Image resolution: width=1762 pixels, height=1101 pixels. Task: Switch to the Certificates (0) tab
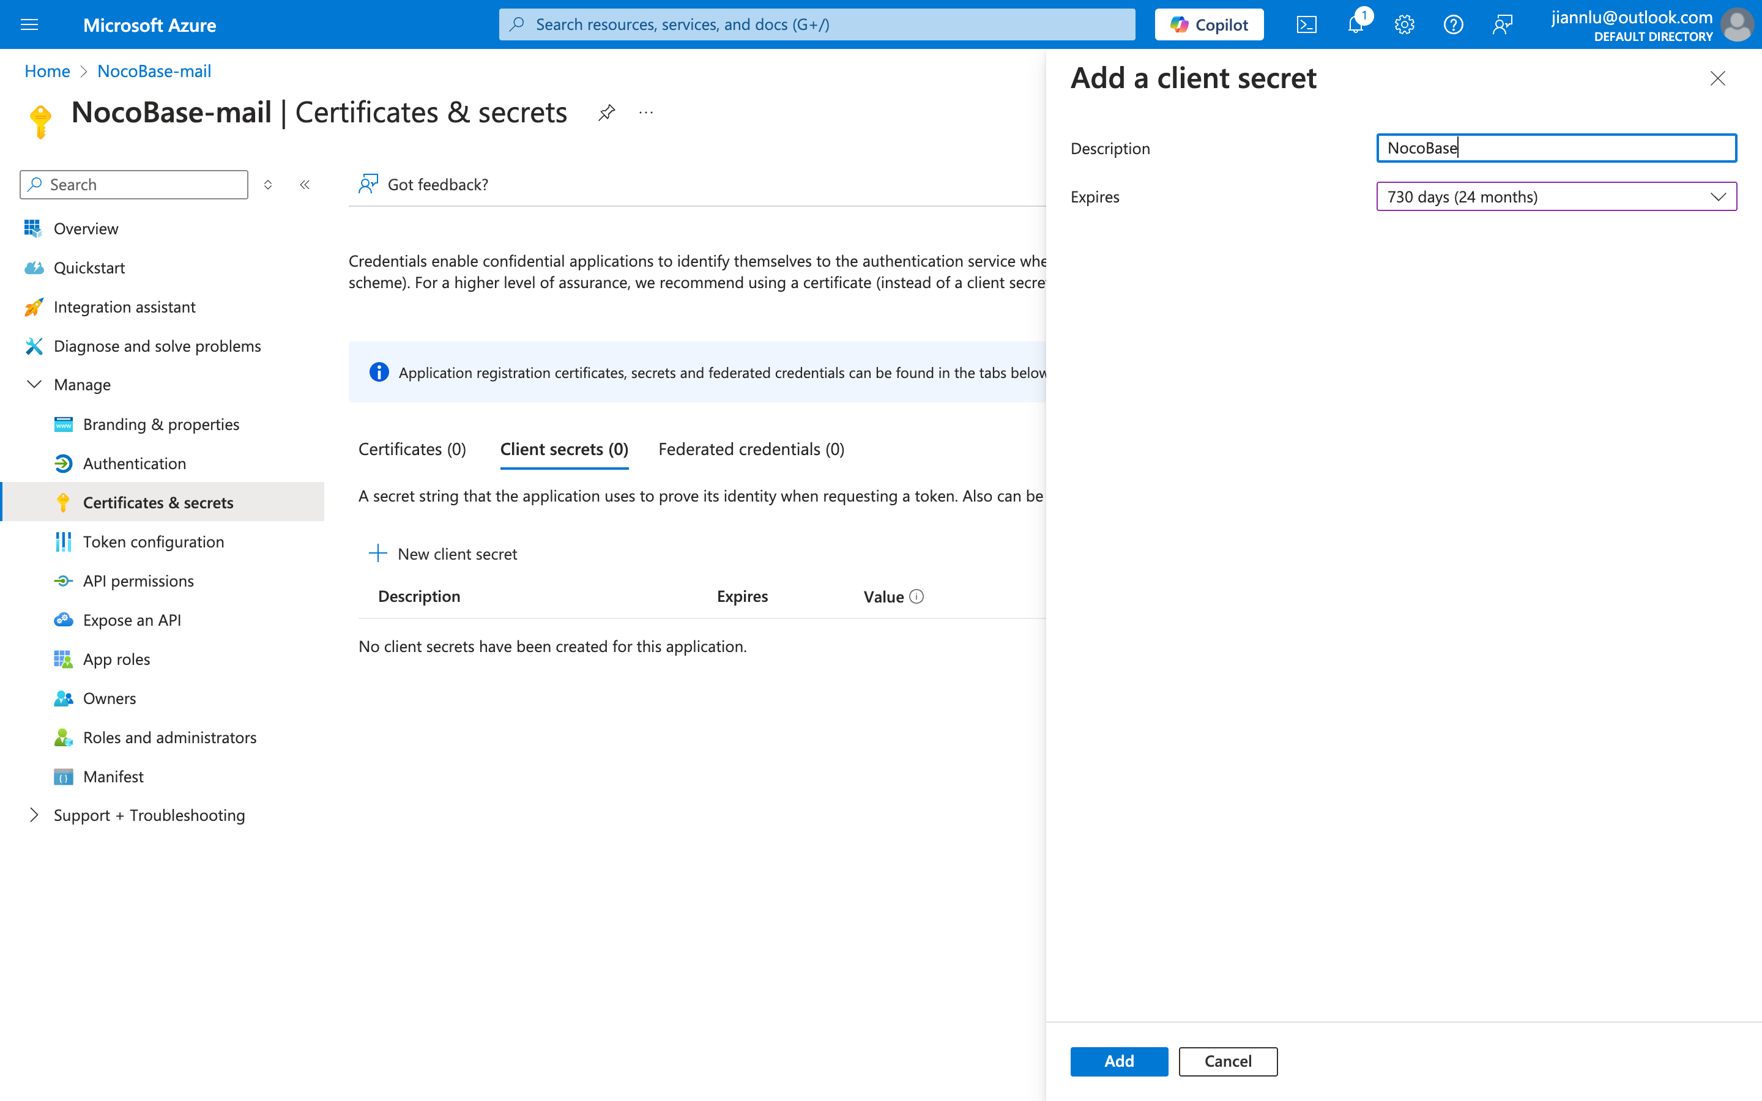tap(411, 450)
